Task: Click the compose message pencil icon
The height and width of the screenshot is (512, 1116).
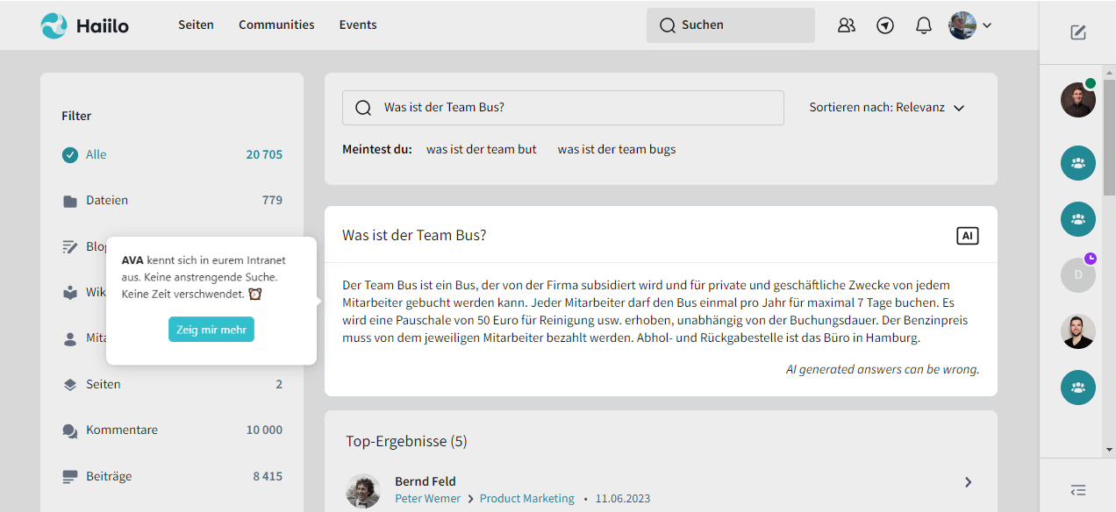Action: [x=1078, y=32]
